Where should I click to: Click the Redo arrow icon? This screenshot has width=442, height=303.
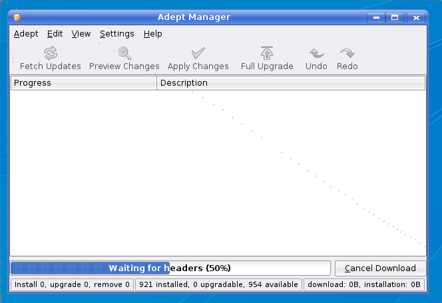point(347,54)
